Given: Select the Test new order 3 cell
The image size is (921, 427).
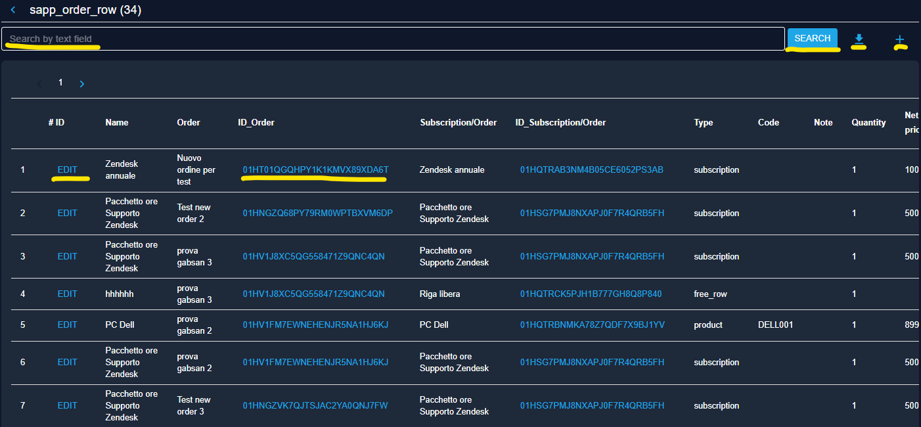Looking at the screenshot, I should pos(194,406).
